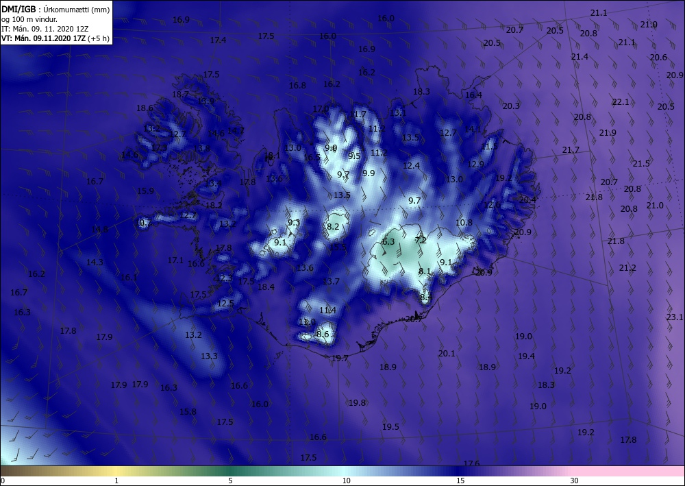Click the value 15.8 on the map
685x486 pixels.
point(188,412)
